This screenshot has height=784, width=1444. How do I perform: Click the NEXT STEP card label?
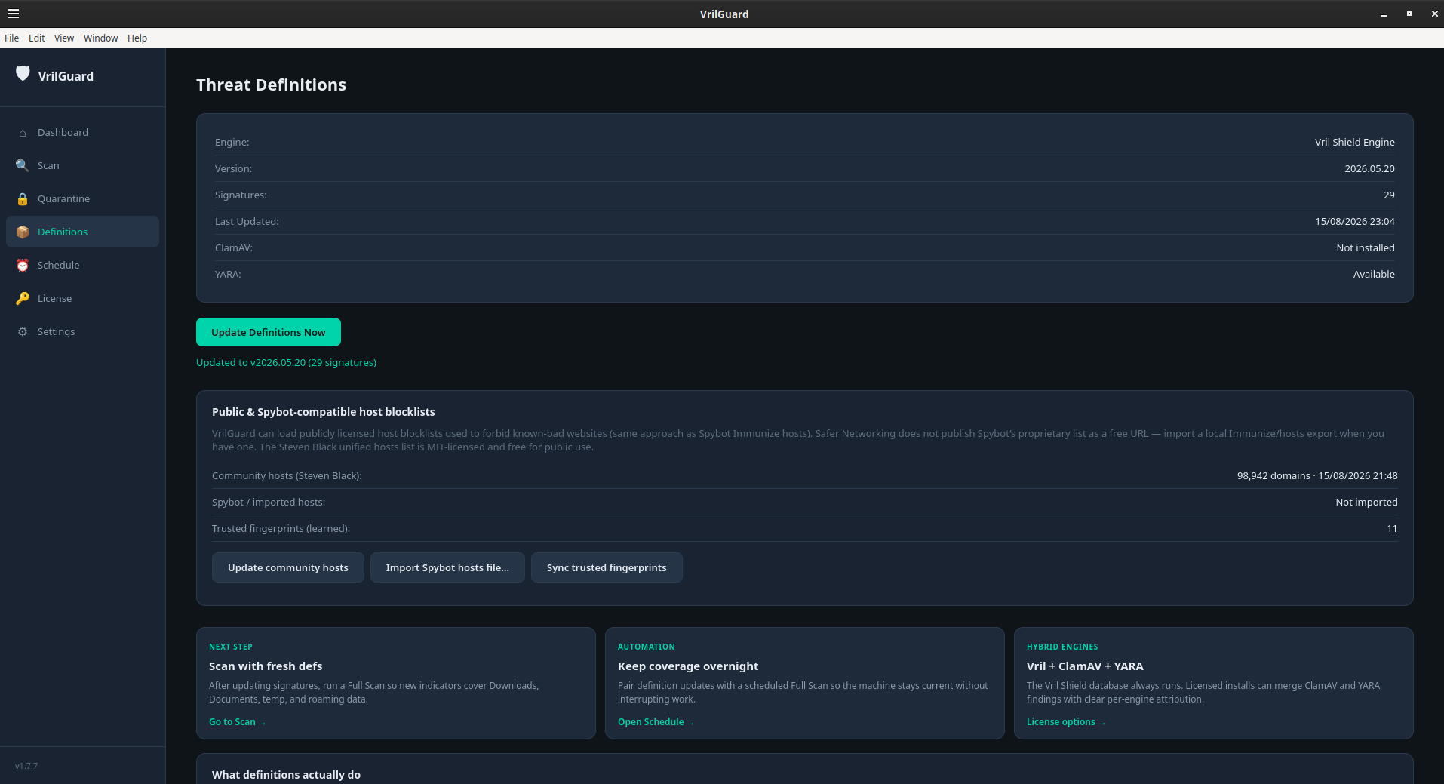(x=231, y=647)
